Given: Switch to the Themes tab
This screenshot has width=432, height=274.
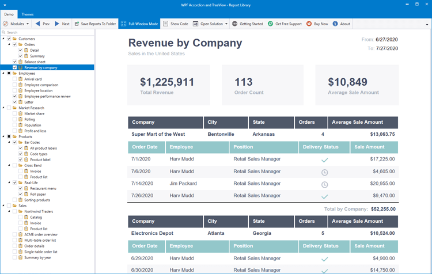Looking at the screenshot, I should (27, 14).
